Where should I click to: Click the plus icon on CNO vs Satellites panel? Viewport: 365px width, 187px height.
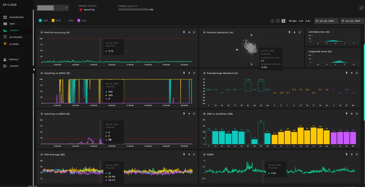pyautogui.click(x=352, y=114)
